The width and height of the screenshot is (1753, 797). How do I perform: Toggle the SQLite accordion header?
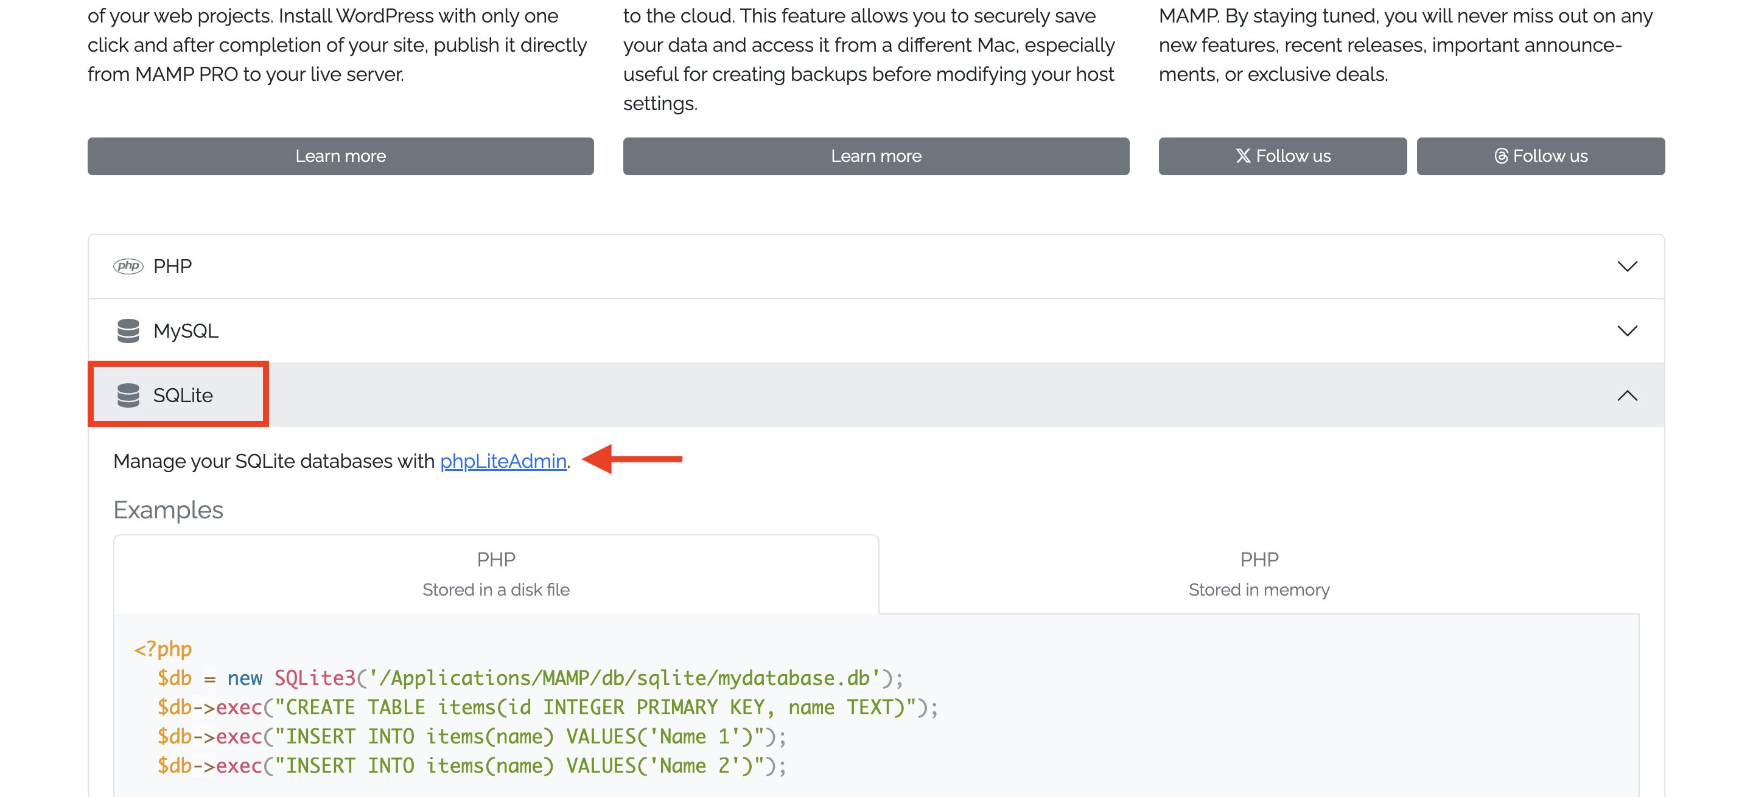(x=876, y=395)
